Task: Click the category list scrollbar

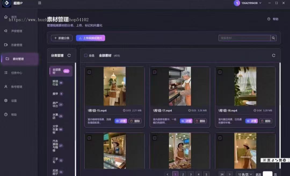Action: click(75, 119)
